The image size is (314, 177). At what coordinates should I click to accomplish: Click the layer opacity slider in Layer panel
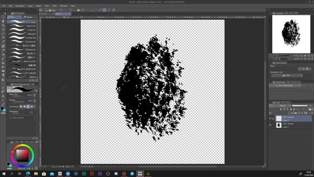pyautogui.click(x=300, y=106)
